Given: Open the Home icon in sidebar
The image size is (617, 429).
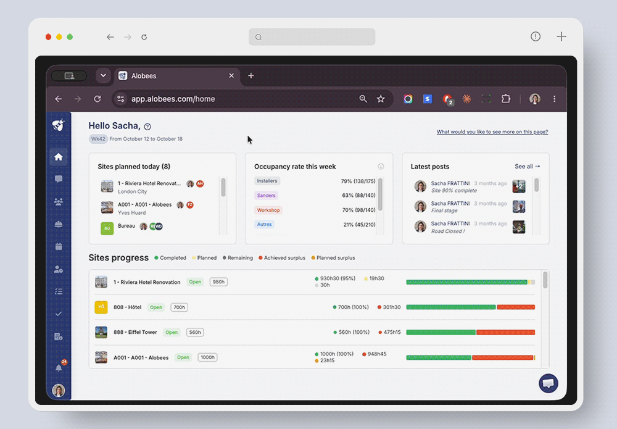Looking at the screenshot, I should tap(58, 157).
